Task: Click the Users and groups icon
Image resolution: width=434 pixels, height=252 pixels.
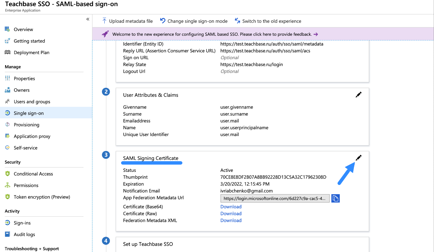Action: tap(8, 101)
